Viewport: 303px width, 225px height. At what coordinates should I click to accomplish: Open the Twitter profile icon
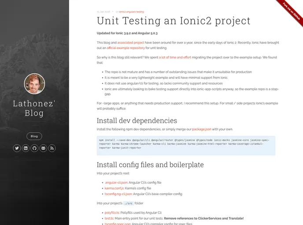(17, 148)
